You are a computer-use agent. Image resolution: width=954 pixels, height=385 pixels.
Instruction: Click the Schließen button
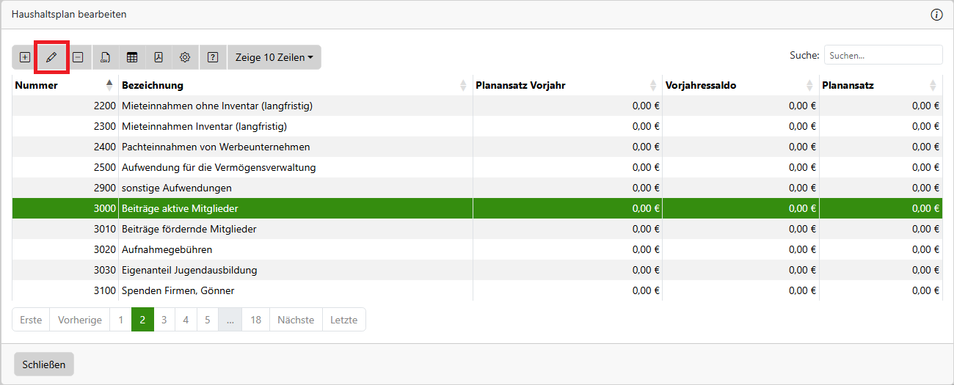pos(44,364)
